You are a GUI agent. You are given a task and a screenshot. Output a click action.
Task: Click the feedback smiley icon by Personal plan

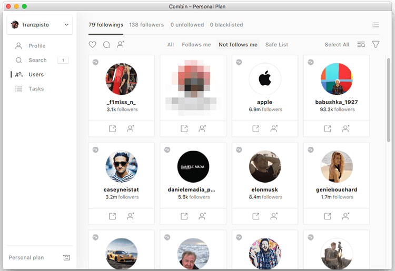(x=66, y=258)
